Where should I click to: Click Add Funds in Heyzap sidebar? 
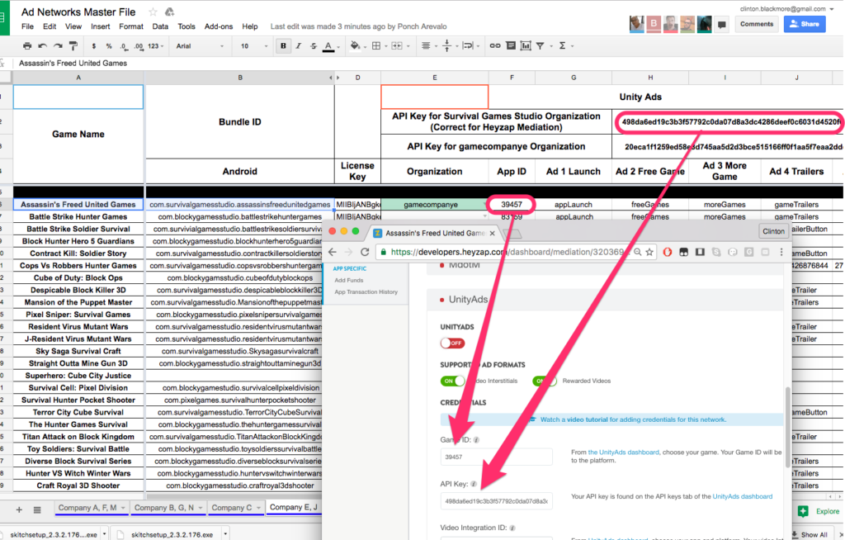coord(349,280)
